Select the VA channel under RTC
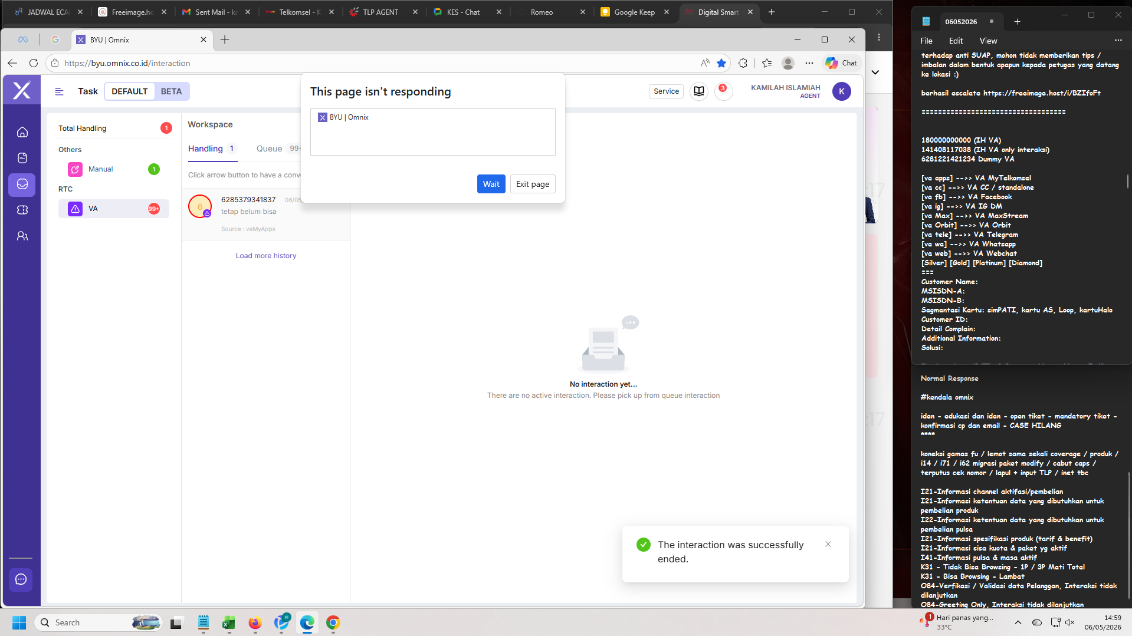1132x636 pixels. [x=114, y=209]
